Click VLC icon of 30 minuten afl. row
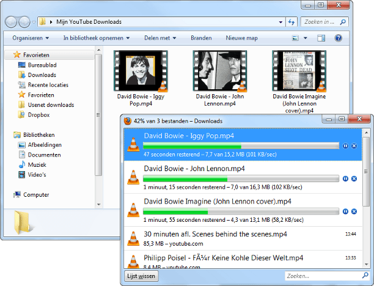Viewport: 374px width, 286px height. 133,238
